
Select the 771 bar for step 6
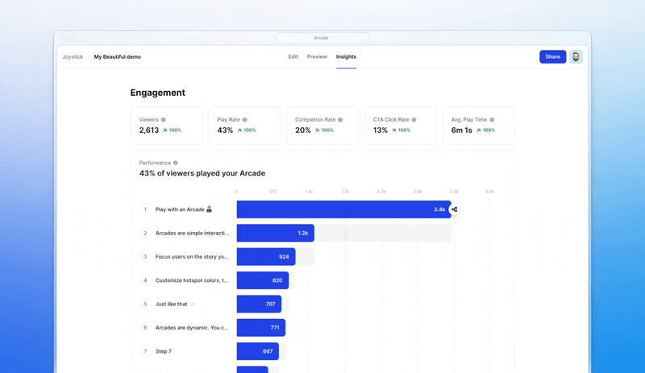coord(260,327)
